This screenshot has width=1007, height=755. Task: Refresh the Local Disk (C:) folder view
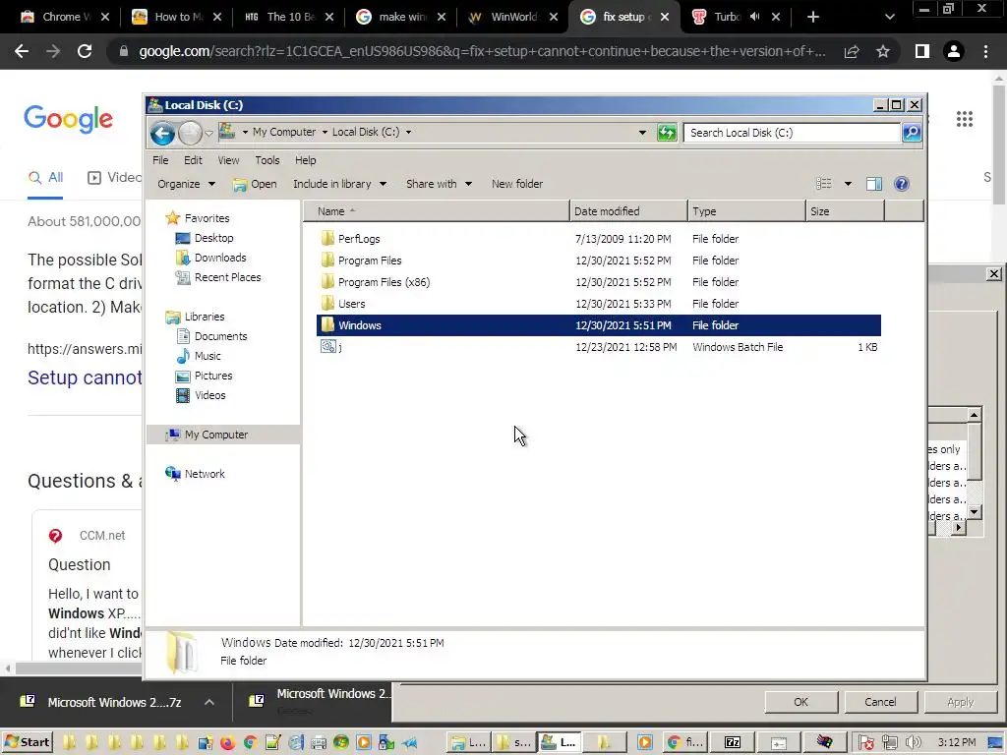coord(667,133)
